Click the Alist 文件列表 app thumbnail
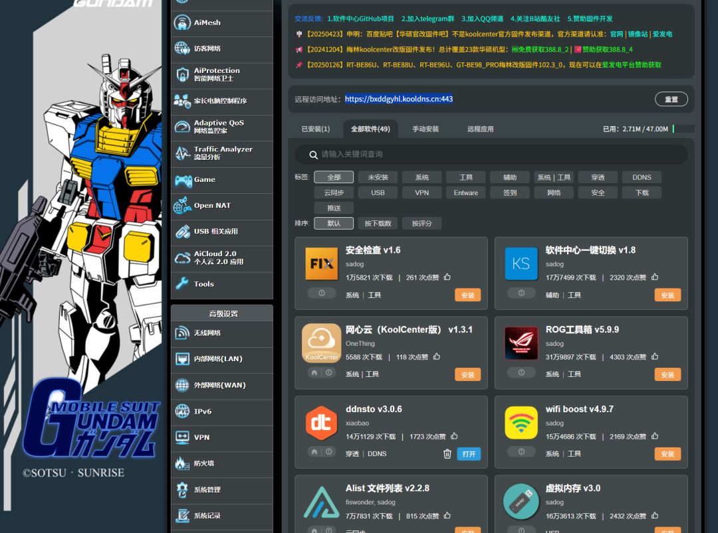 click(322, 502)
